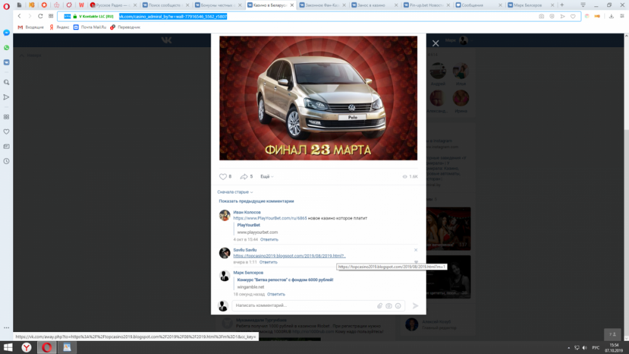Screen dimensions: 629x354
Task: Switch to Занос в казино tab
Action: pyautogui.click(x=375, y=5)
